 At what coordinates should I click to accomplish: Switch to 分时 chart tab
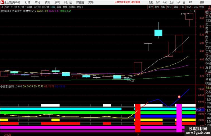point(7,7)
